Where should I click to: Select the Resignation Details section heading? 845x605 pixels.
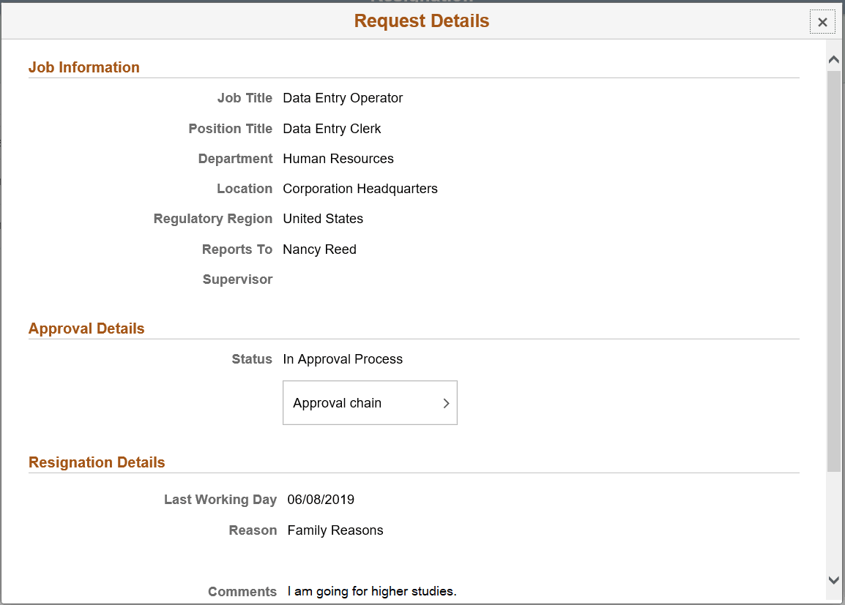click(97, 462)
